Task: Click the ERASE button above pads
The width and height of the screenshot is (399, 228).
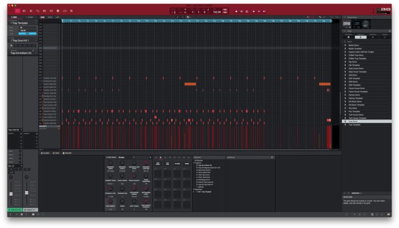Action: click(x=187, y=164)
